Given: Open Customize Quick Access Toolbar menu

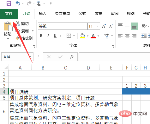Looking at the screenshot, I should click(51, 3).
